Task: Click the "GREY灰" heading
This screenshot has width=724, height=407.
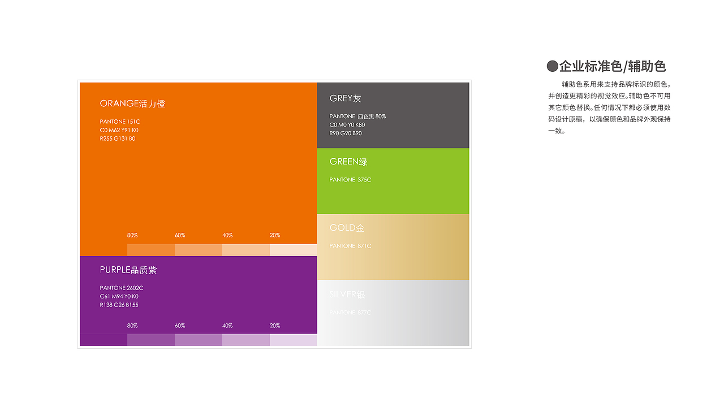Action: tap(345, 98)
